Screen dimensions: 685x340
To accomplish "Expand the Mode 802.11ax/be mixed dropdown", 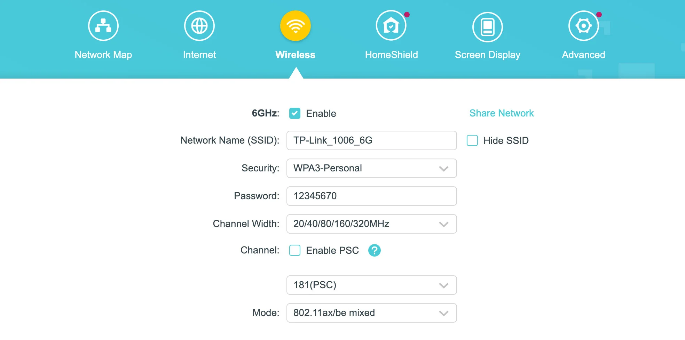I will [372, 313].
